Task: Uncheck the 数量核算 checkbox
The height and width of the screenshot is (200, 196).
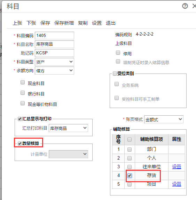Action: [x=19, y=144]
